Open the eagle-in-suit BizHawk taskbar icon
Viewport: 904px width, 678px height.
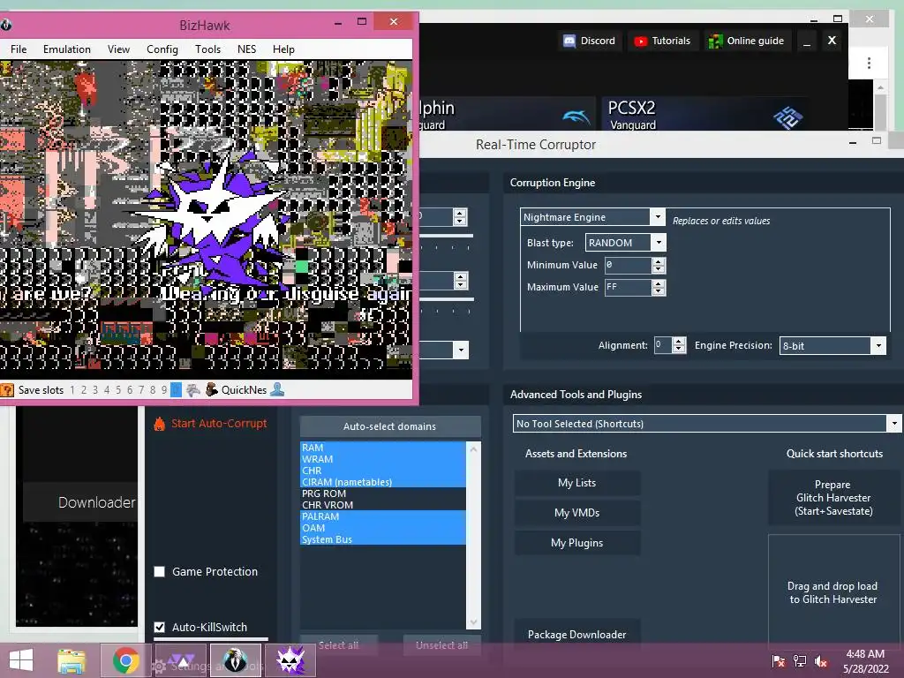(x=235, y=660)
